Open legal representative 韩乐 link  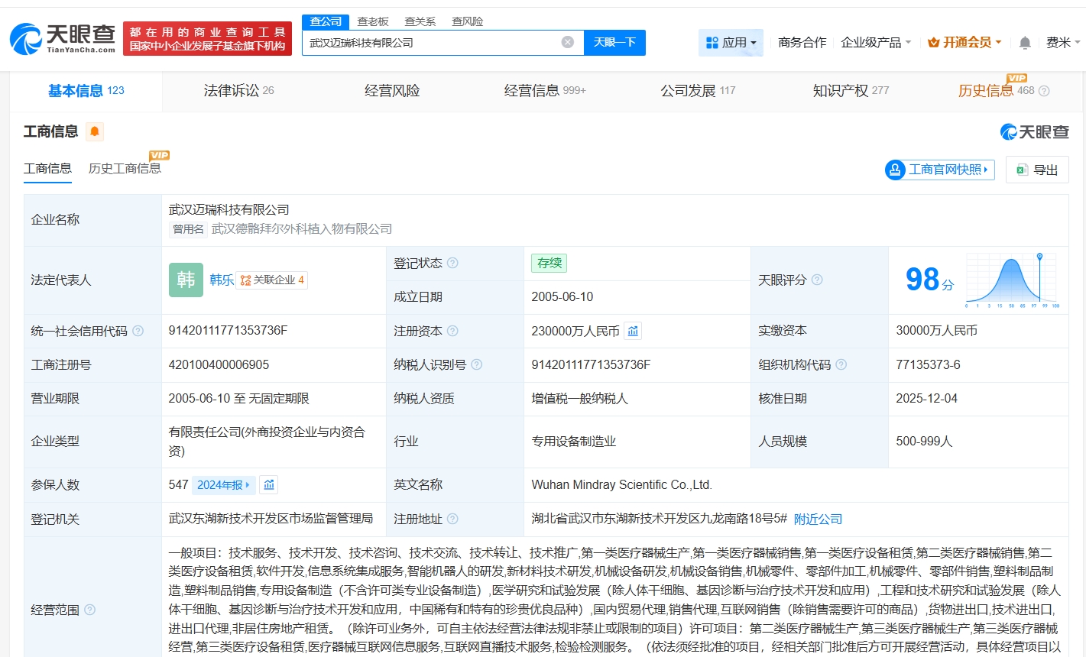click(222, 280)
